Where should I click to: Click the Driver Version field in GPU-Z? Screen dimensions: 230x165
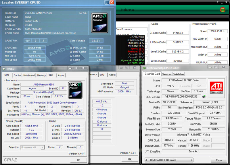point(193,135)
